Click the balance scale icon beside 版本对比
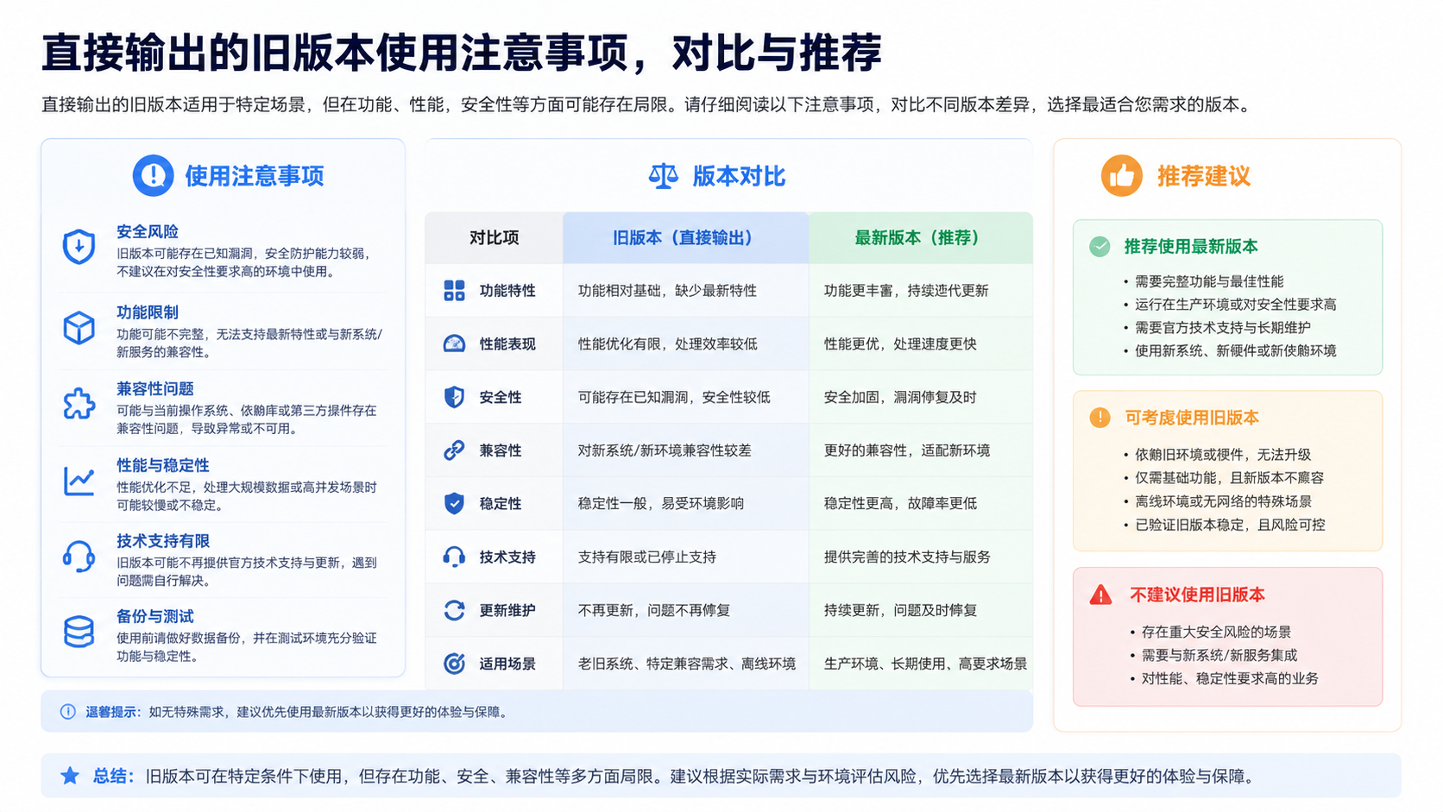 pyautogui.click(x=663, y=176)
